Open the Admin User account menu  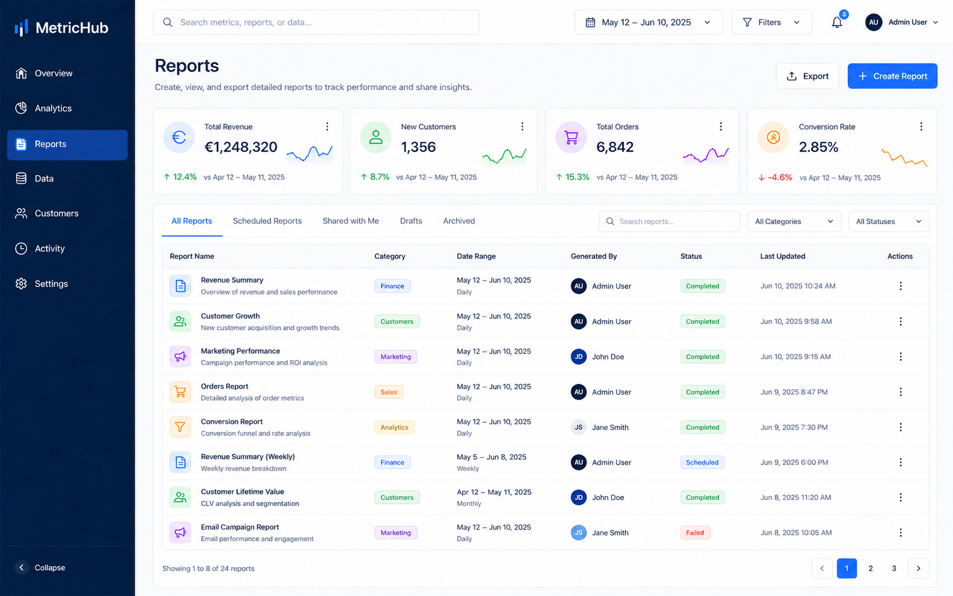tap(901, 22)
